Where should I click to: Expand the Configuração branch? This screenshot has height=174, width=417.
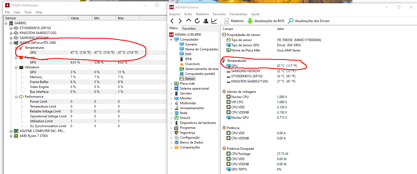171,138
